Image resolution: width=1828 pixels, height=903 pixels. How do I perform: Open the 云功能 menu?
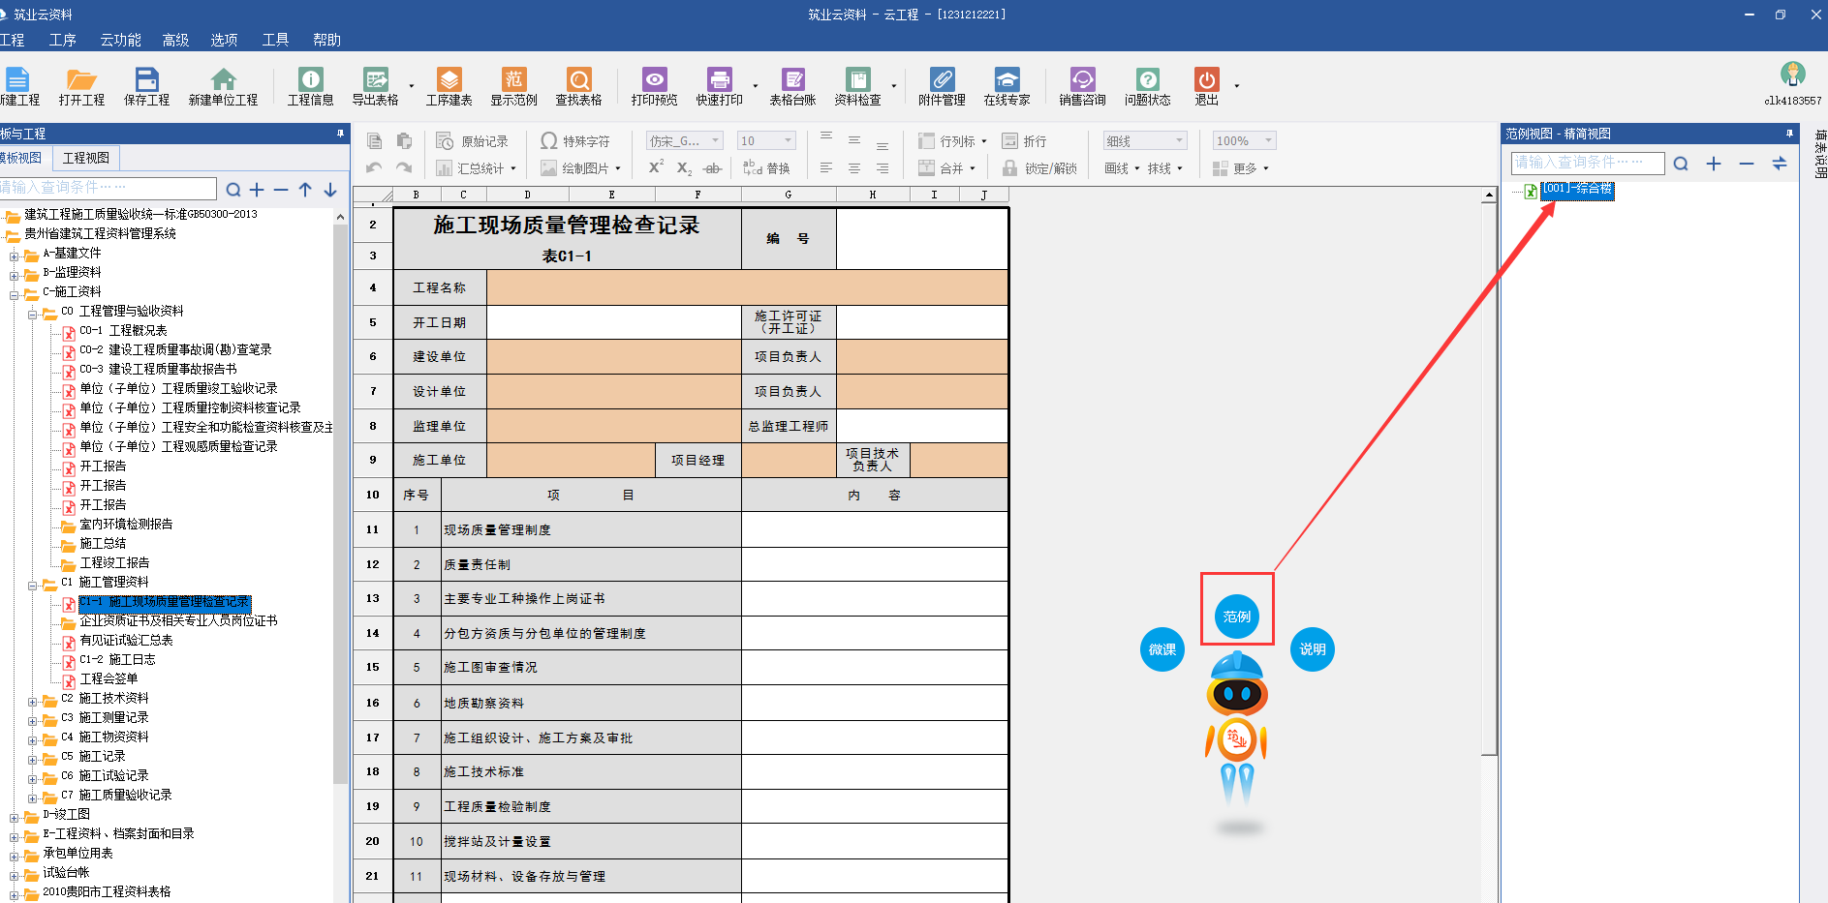(x=120, y=40)
